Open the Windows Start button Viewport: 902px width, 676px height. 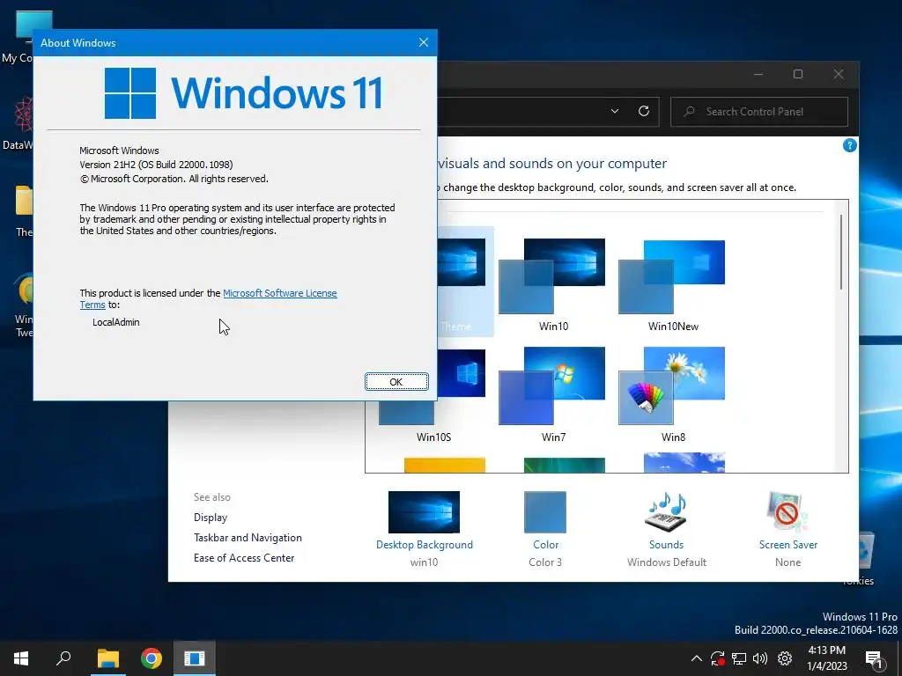(x=21, y=658)
